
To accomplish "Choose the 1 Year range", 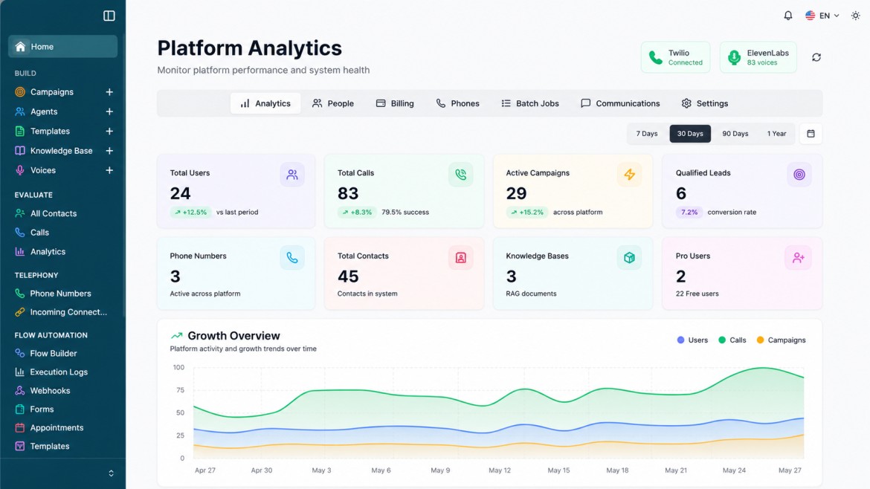I will pos(776,134).
